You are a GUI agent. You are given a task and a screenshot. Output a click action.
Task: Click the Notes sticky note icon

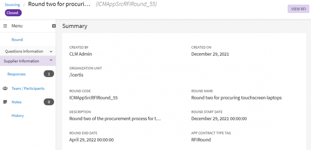click(x=5, y=102)
